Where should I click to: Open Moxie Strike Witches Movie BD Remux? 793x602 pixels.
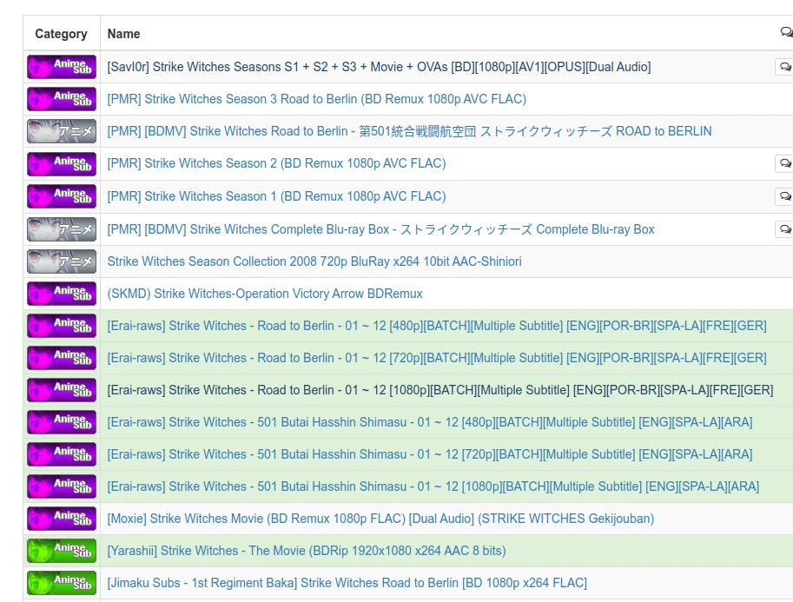pyautogui.click(x=380, y=519)
